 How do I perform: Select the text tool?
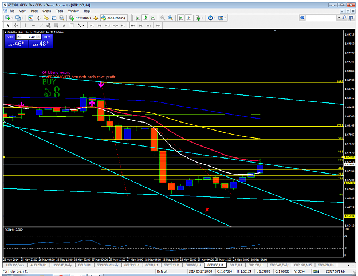64,25
